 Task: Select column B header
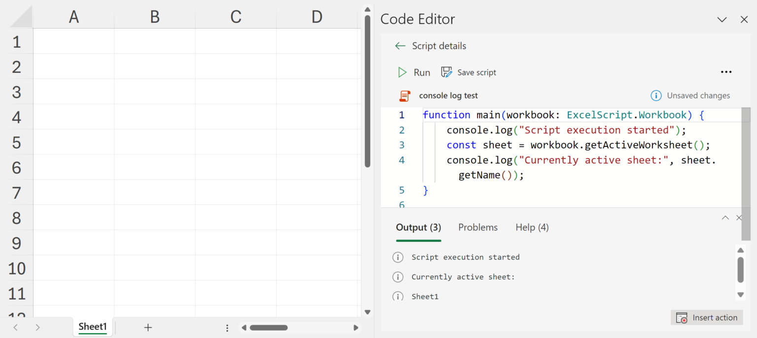(x=155, y=17)
